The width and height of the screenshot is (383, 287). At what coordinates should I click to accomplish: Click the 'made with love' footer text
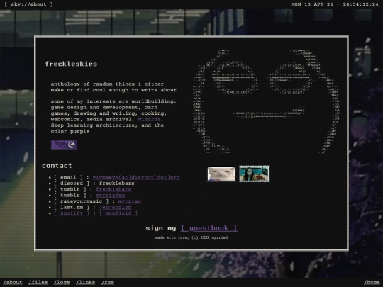pos(191,237)
